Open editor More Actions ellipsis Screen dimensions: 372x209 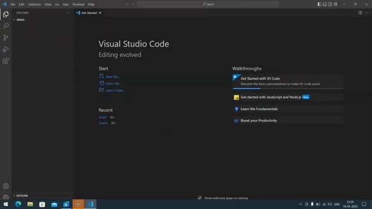pos(367,13)
